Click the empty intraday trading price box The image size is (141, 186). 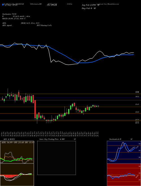pos(56,158)
